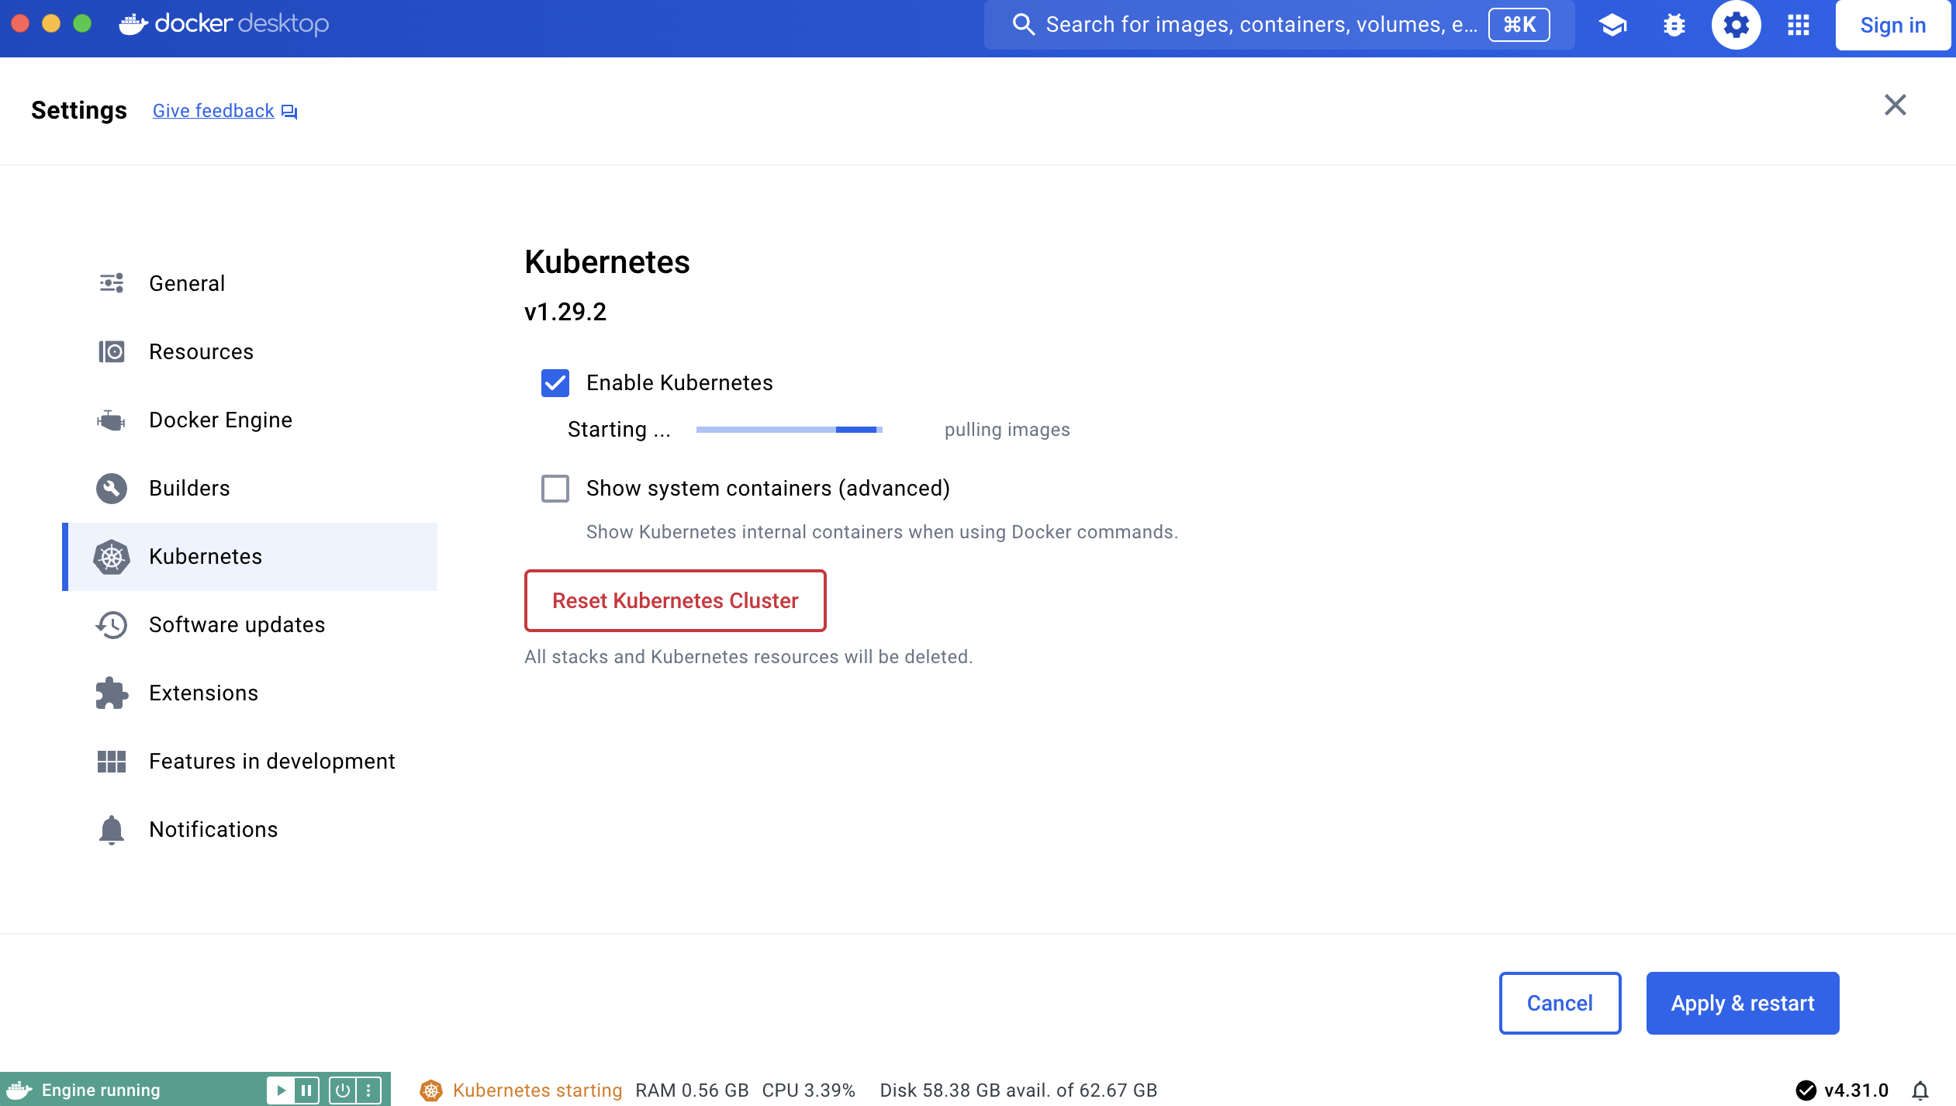The image size is (1956, 1106).
Task: Click the Notifications bell icon in sidebar
Action: tap(112, 830)
